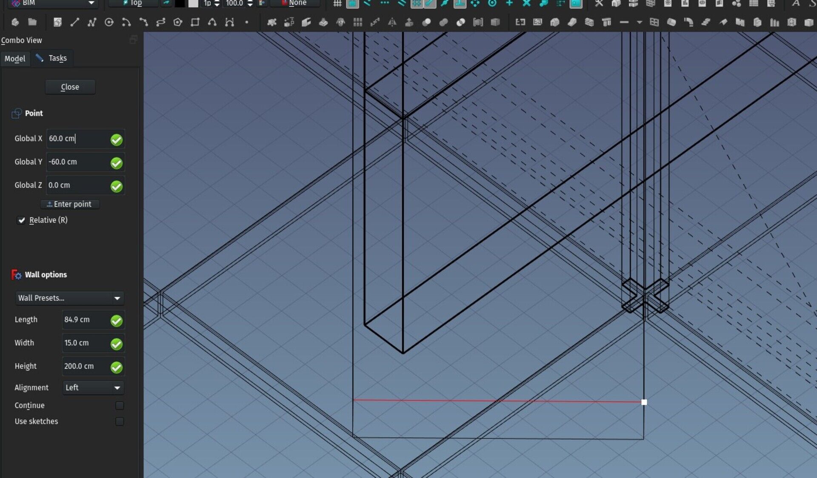Click the Close button in Combo View
Image resolution: width=817 pixels, height=478 pixels.
pyautogui.click(x=69, y=86)
